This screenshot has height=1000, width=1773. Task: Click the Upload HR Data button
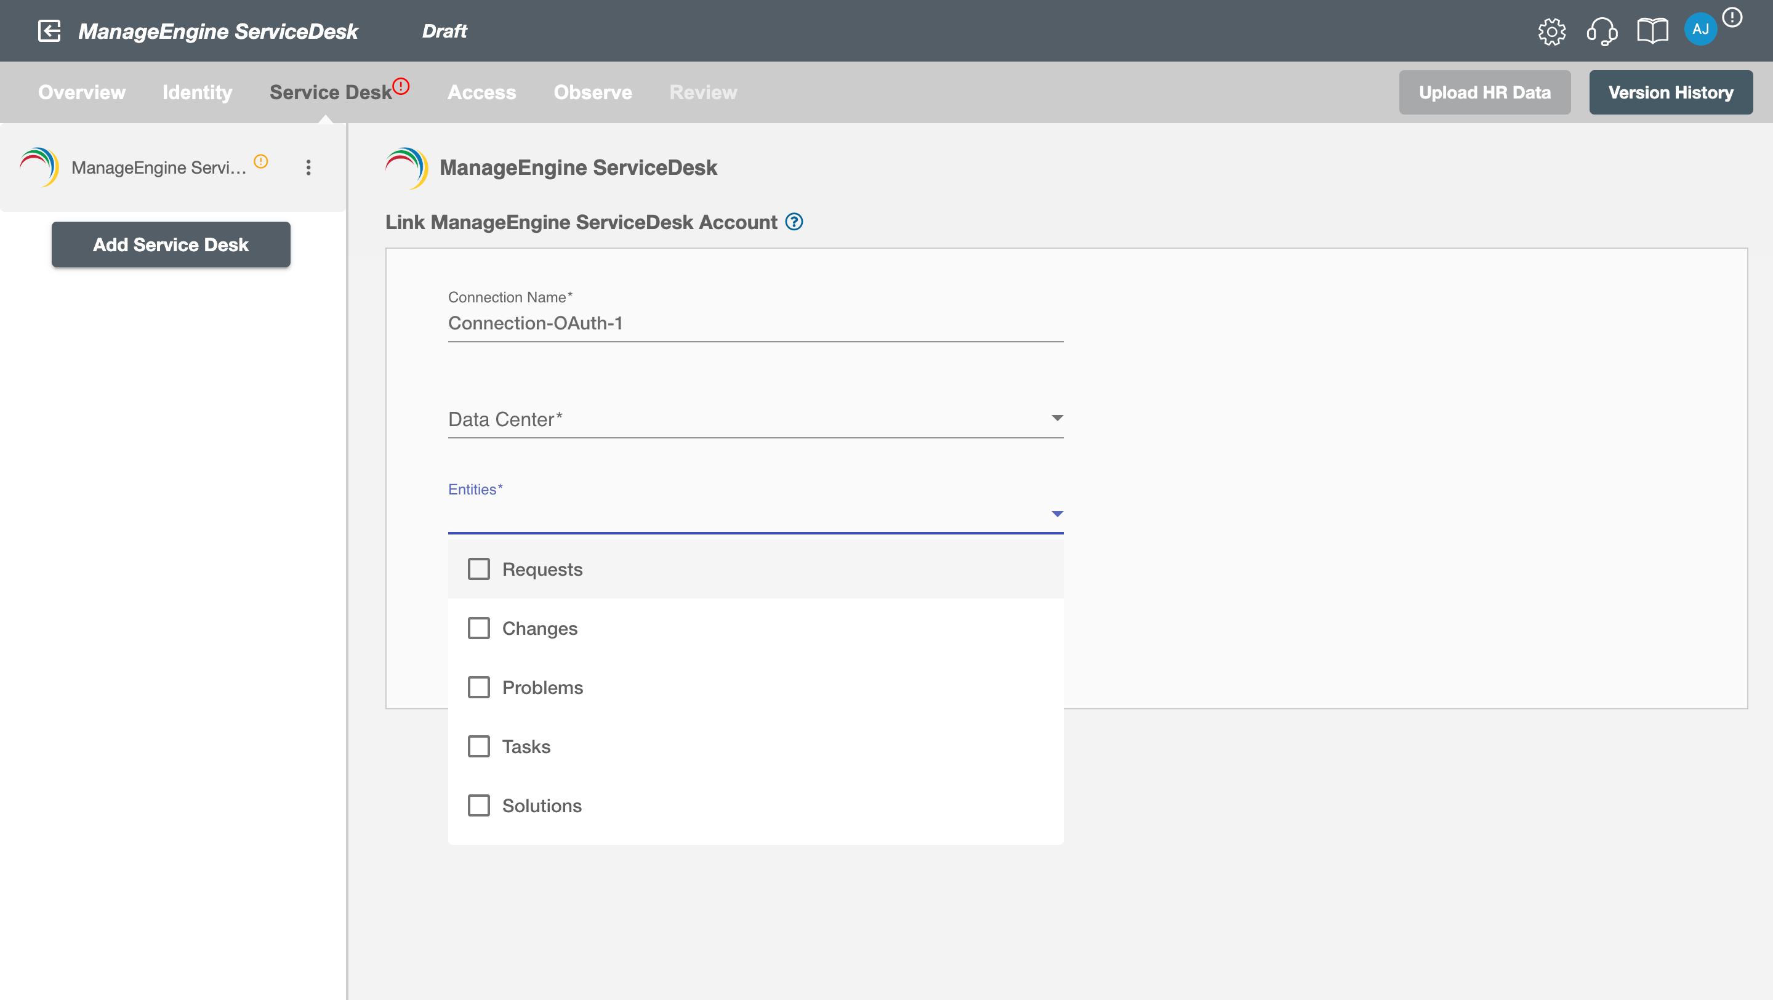[1484, 92]
